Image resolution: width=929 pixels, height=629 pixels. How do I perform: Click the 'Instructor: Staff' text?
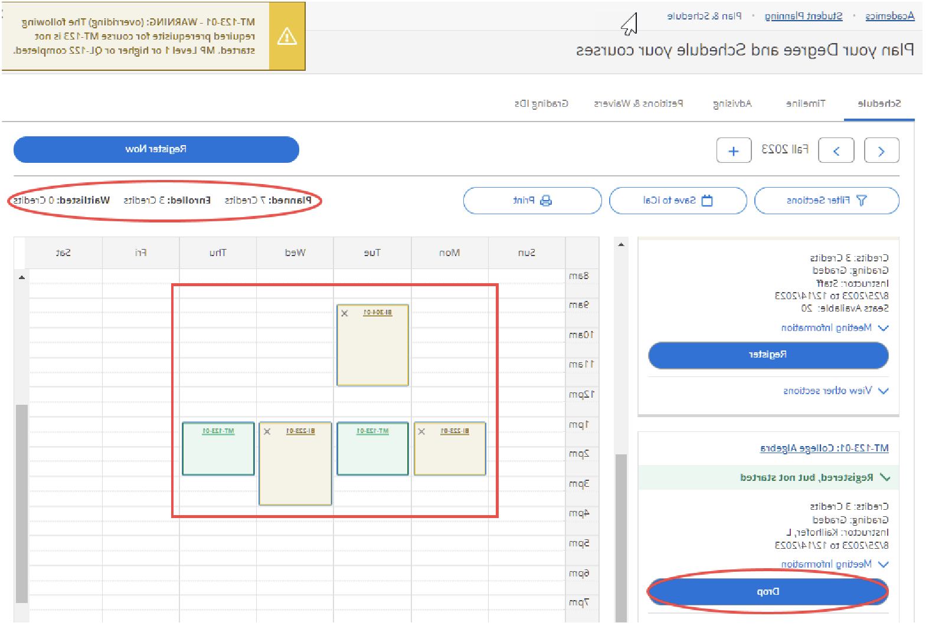852,283
